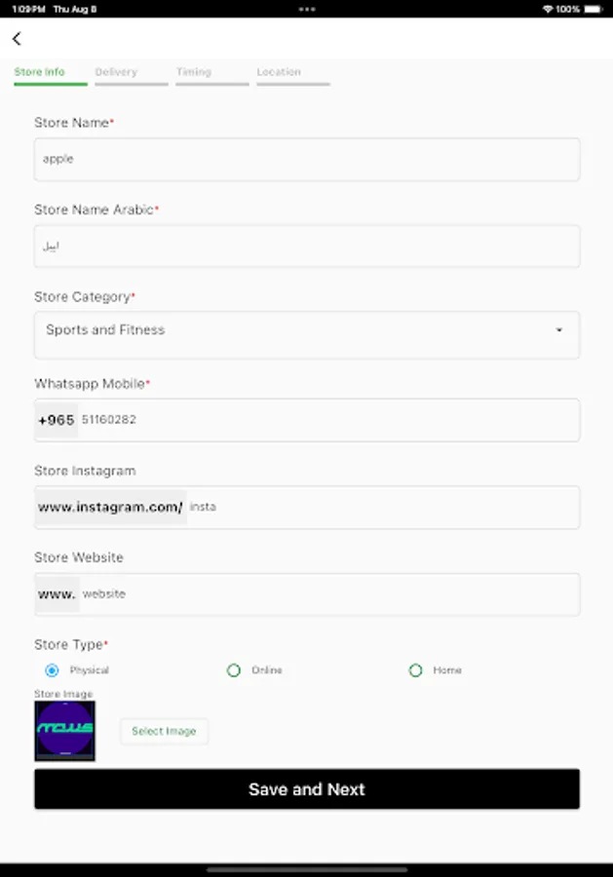Viewport: 613px width, 877px height.
Task: Click the ellipsis indicator in the status bar
Action: 306,8
